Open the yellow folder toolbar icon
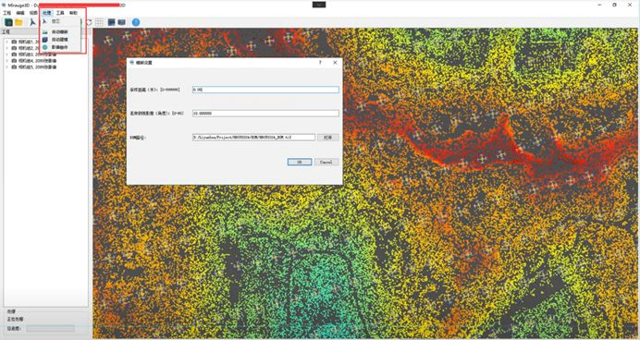This screenshot has width=640, height=340. pyautogui.click(x=18, y=22)
